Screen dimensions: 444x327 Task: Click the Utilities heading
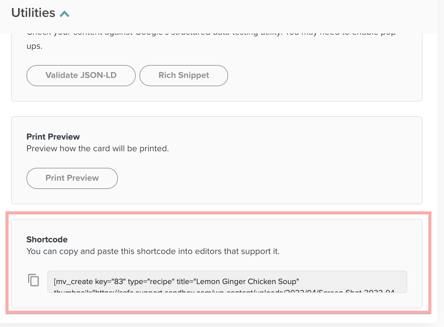33,13
